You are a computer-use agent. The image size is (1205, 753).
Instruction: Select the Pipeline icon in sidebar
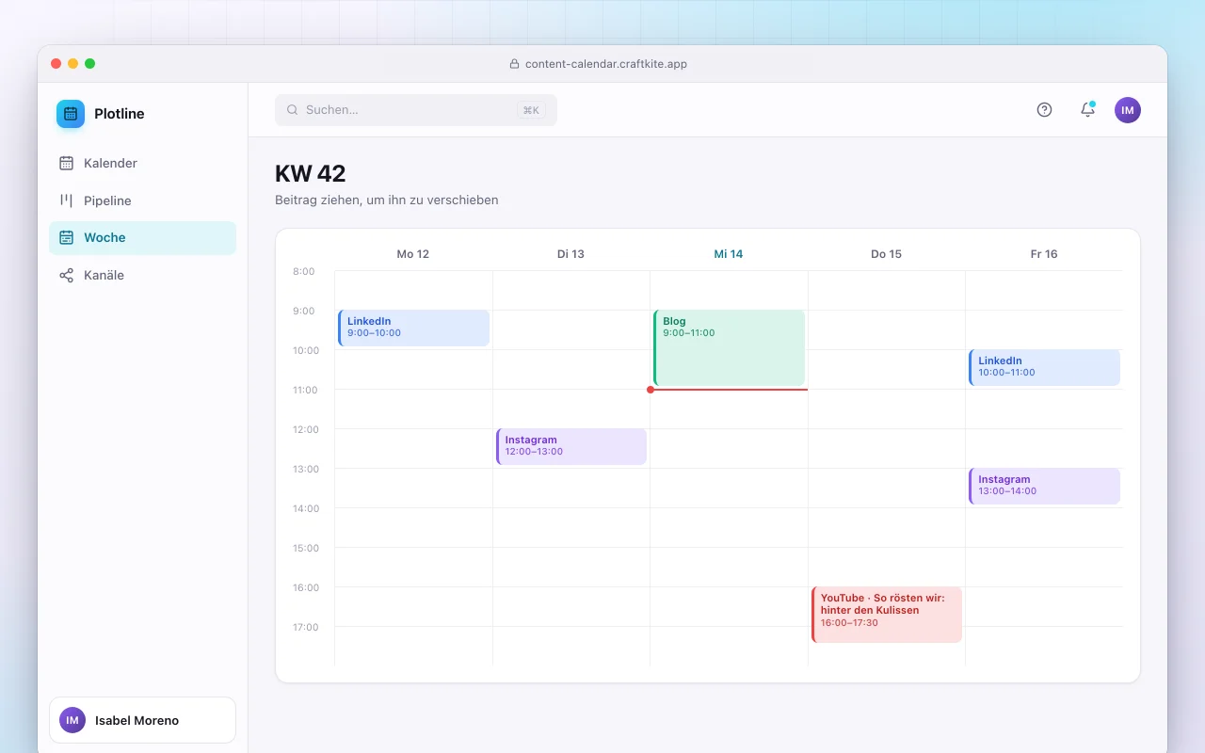click(x=66, y=200)
